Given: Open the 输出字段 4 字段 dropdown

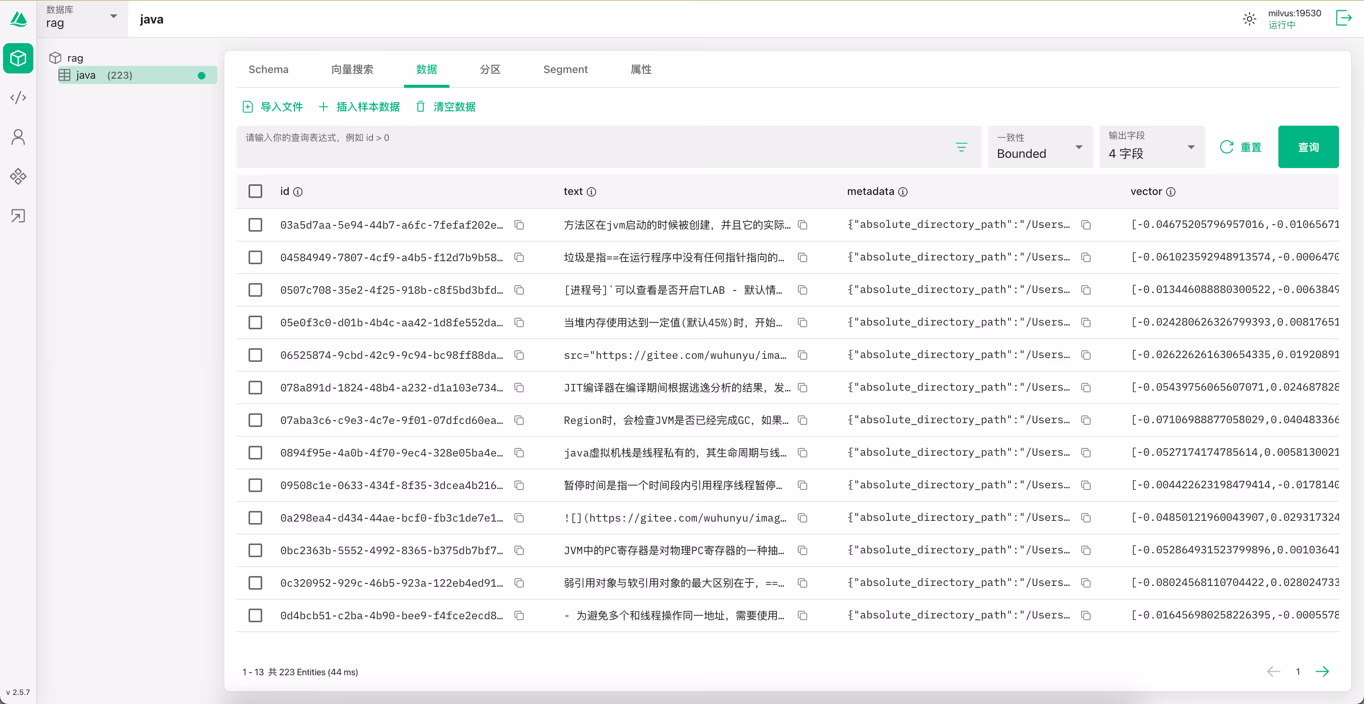Looking at the screenshot, I should pos(1152,147).
